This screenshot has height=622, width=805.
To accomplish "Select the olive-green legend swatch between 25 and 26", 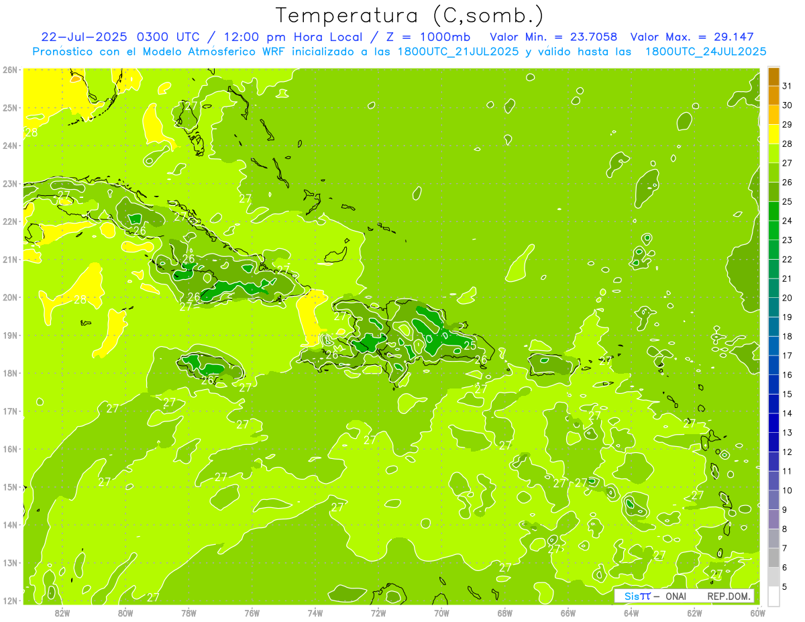I will [x=773, y=192].
